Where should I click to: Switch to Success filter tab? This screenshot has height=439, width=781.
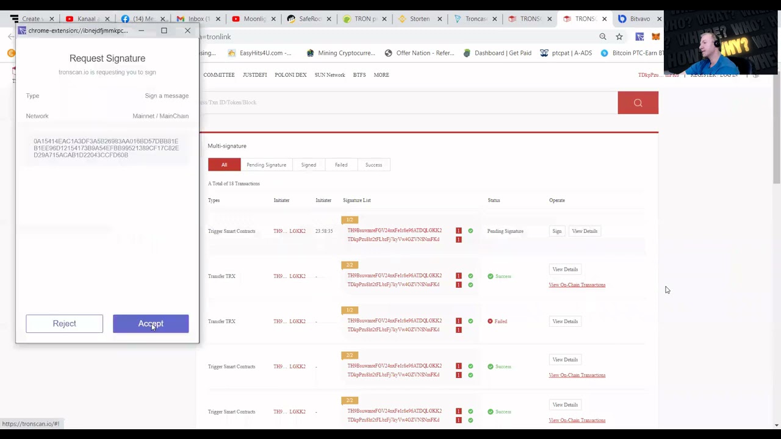[x=373, y=165]
